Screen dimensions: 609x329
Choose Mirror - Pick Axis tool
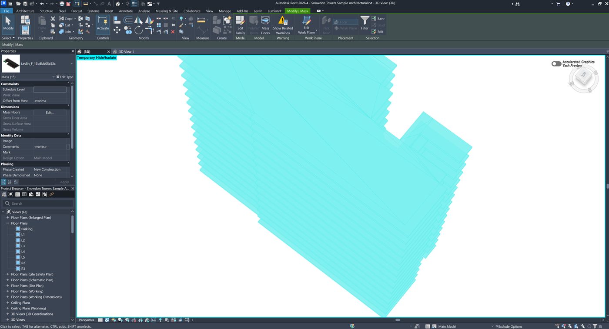click(138, 20)
